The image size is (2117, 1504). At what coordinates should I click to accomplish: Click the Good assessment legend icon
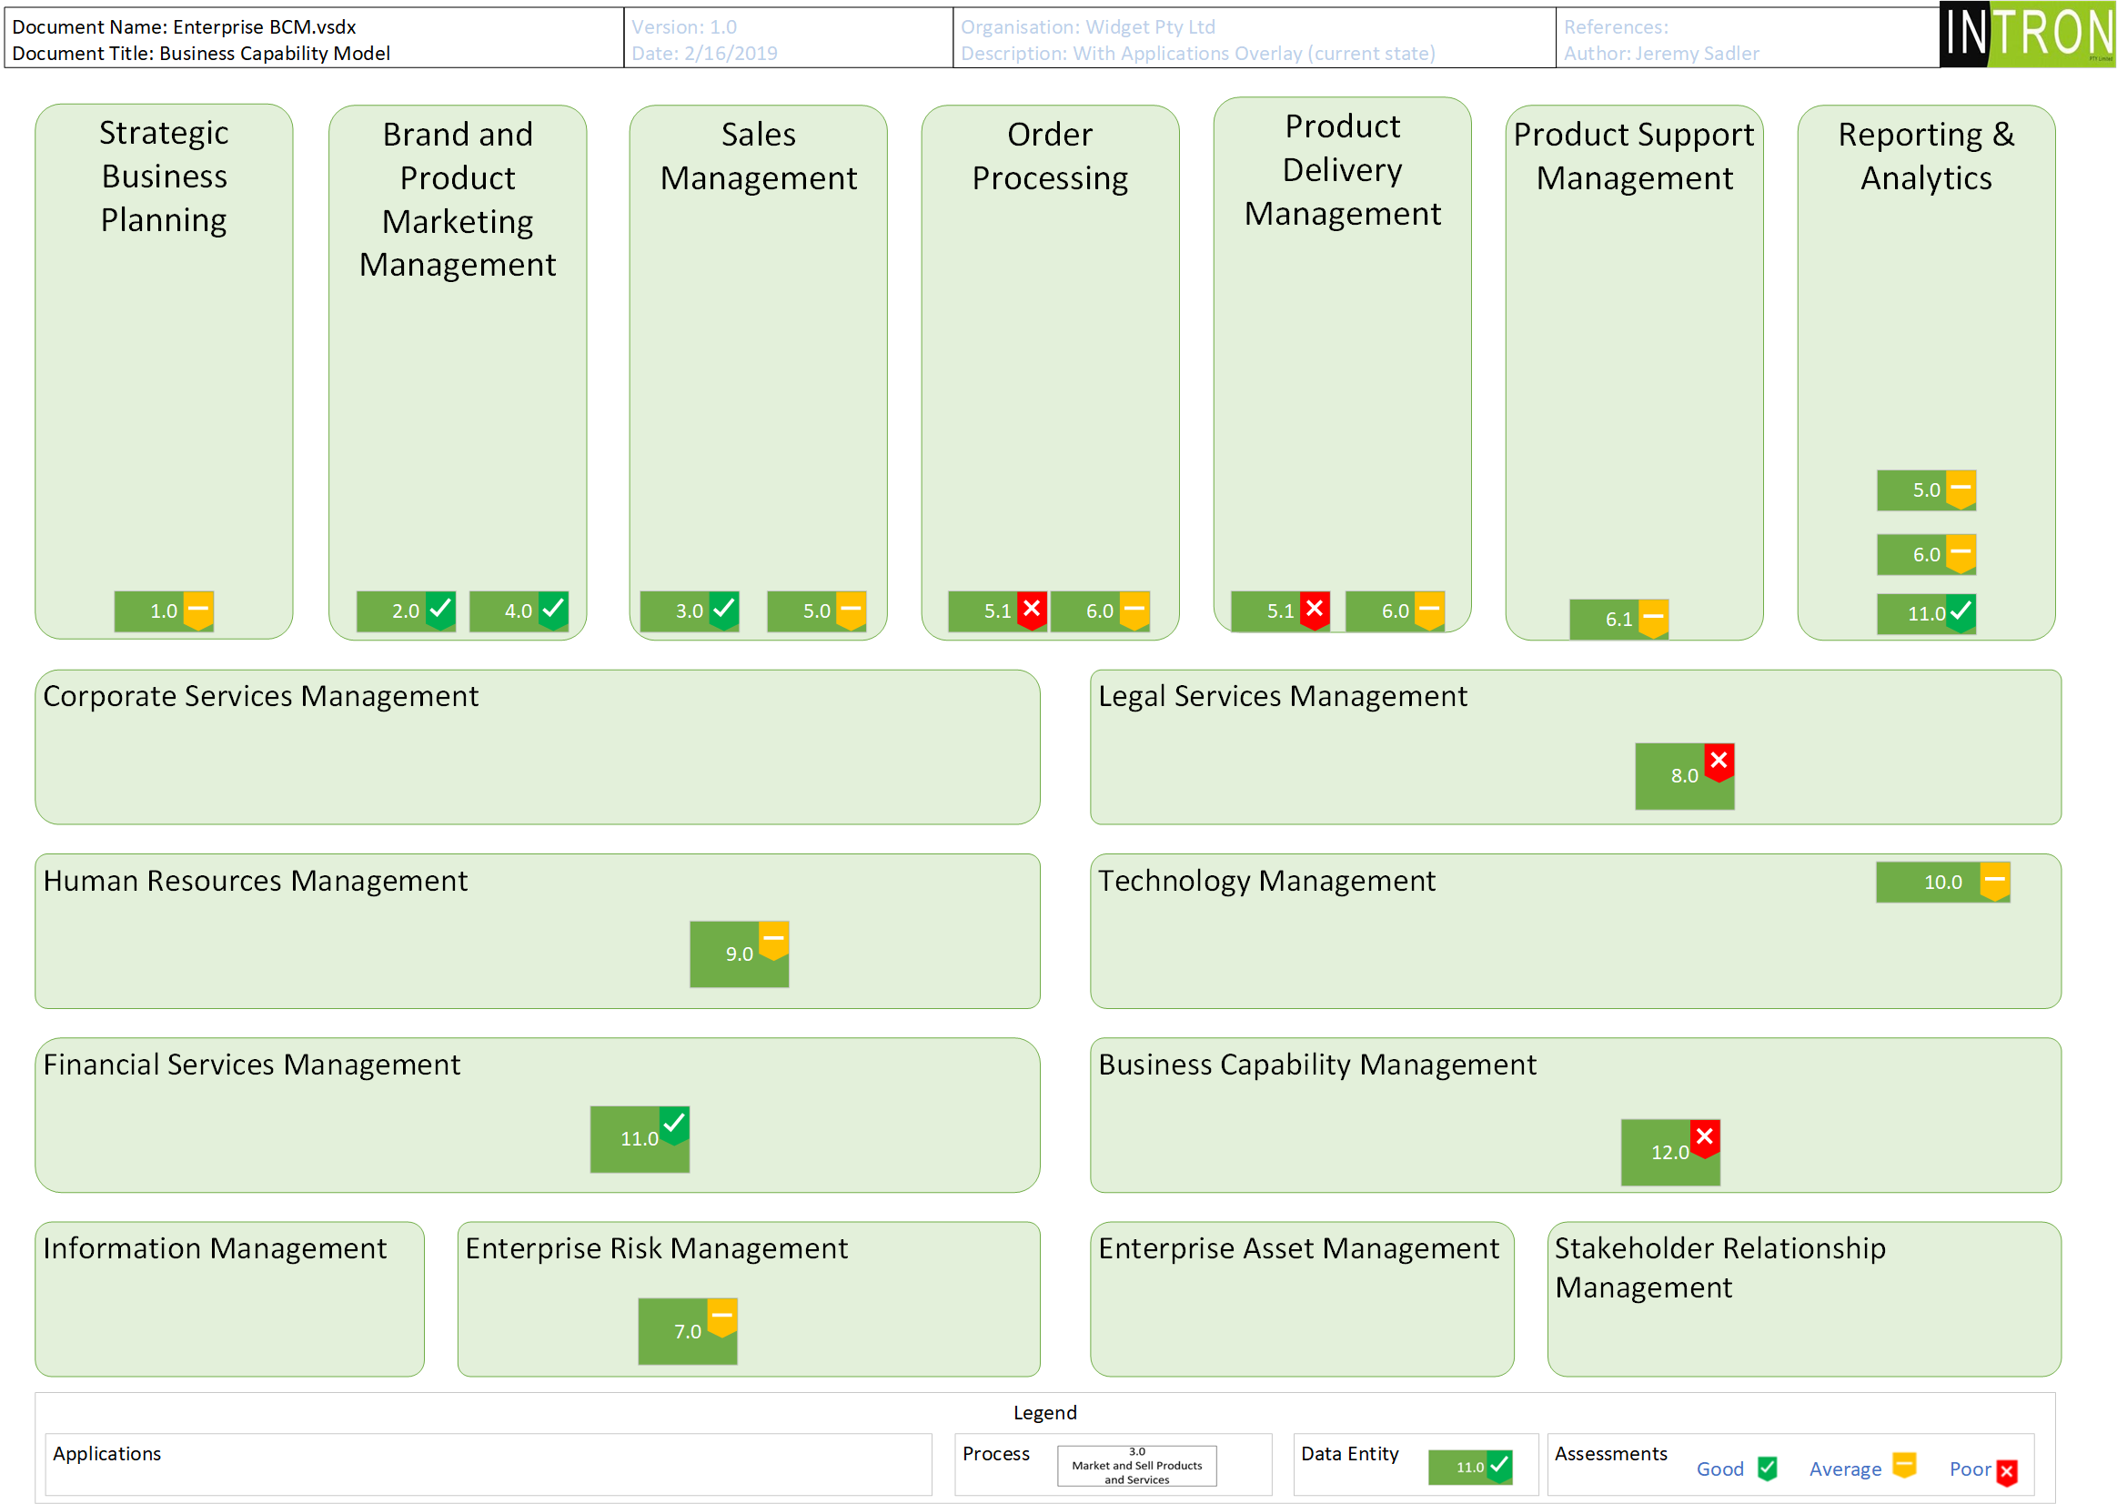tap(1767, 1468)
